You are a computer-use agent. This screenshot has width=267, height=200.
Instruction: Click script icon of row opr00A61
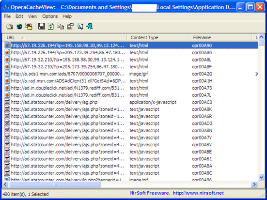pyautogui.click(x=7, y=159)
